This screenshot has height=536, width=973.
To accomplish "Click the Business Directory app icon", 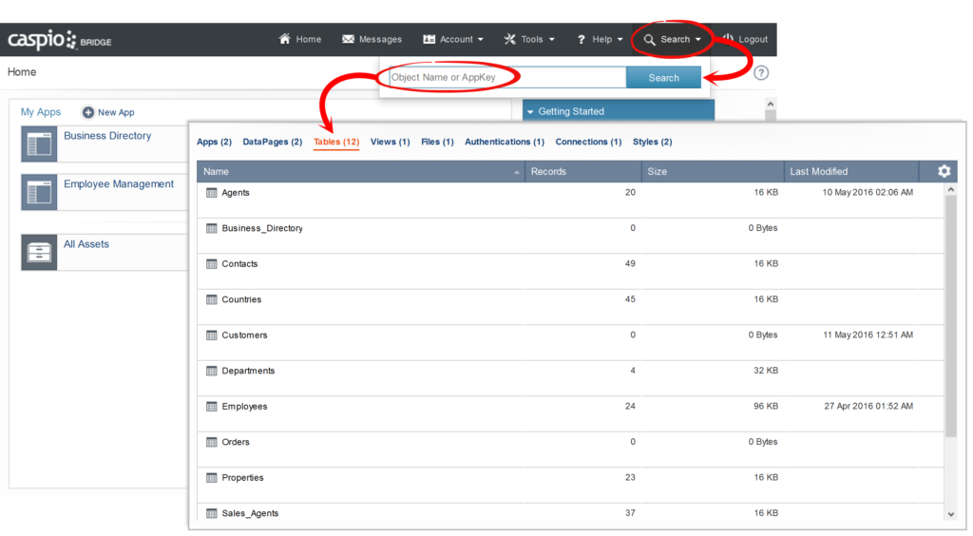I will pos(39,144).
